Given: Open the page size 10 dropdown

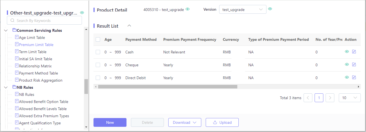Looking at the screenshot, I should (350, 98).
